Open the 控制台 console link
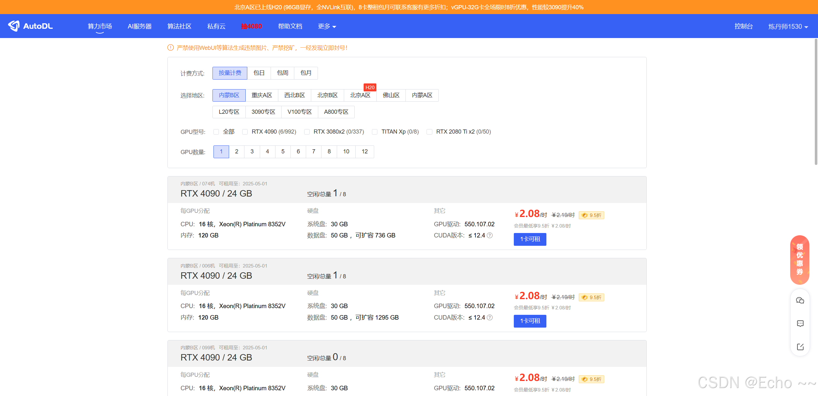The width and height of the screenshot is (818, 396). pyautogui.click(x=744, y=26)
